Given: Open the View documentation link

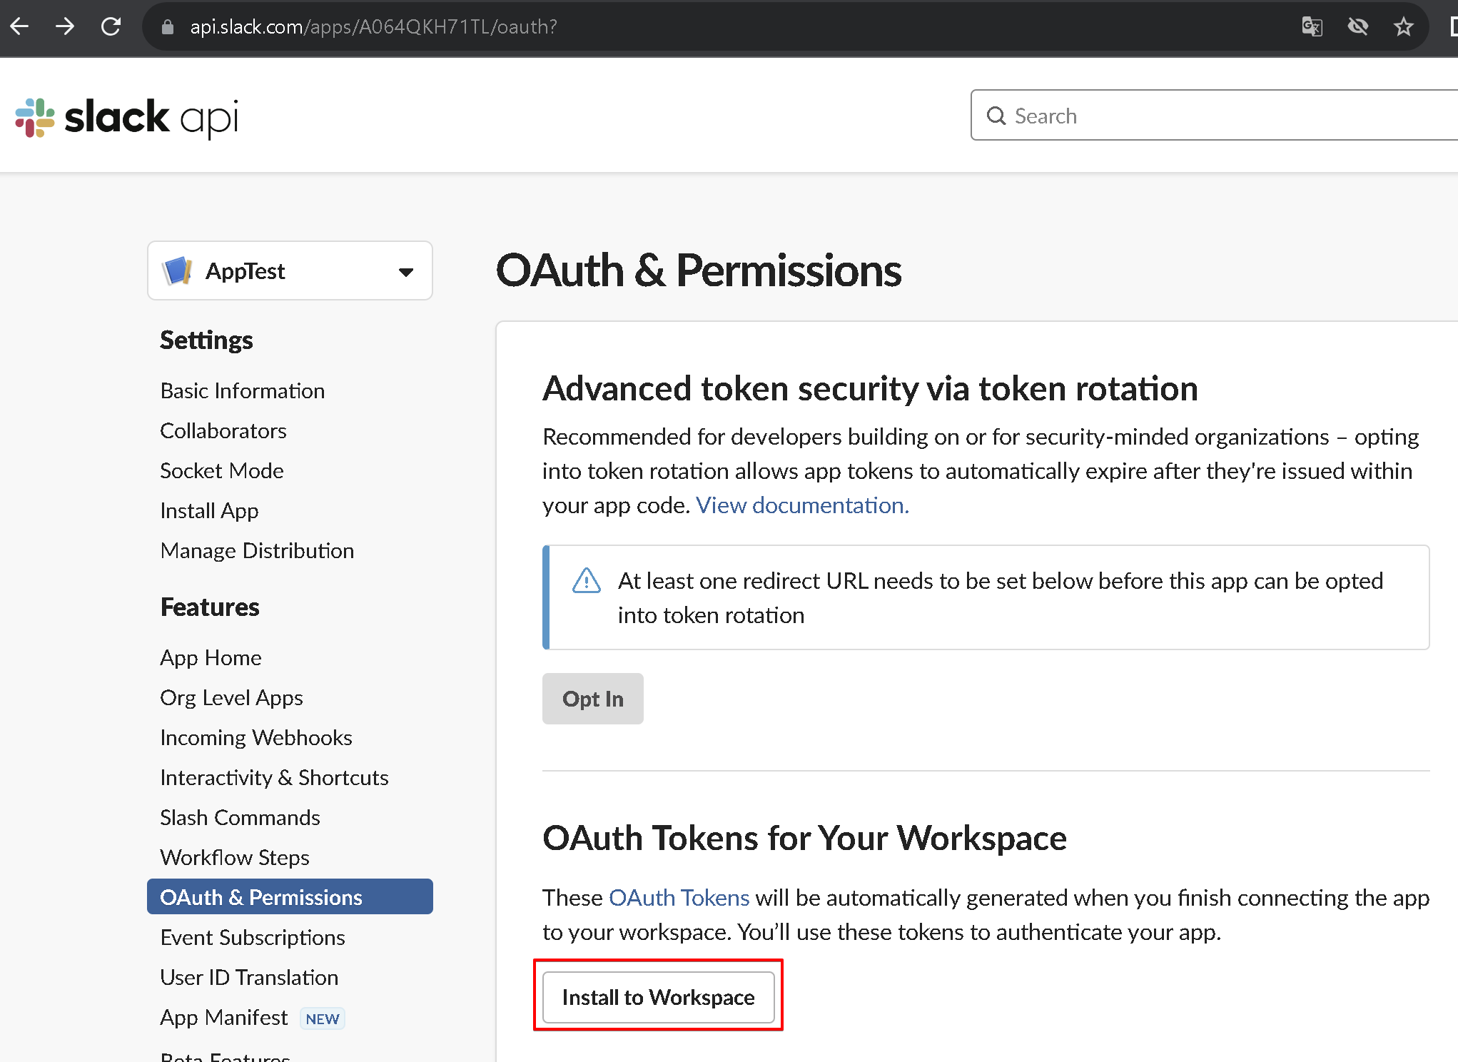Looking at the screenshot, I should pyautogui.click(x=802, y=505).
